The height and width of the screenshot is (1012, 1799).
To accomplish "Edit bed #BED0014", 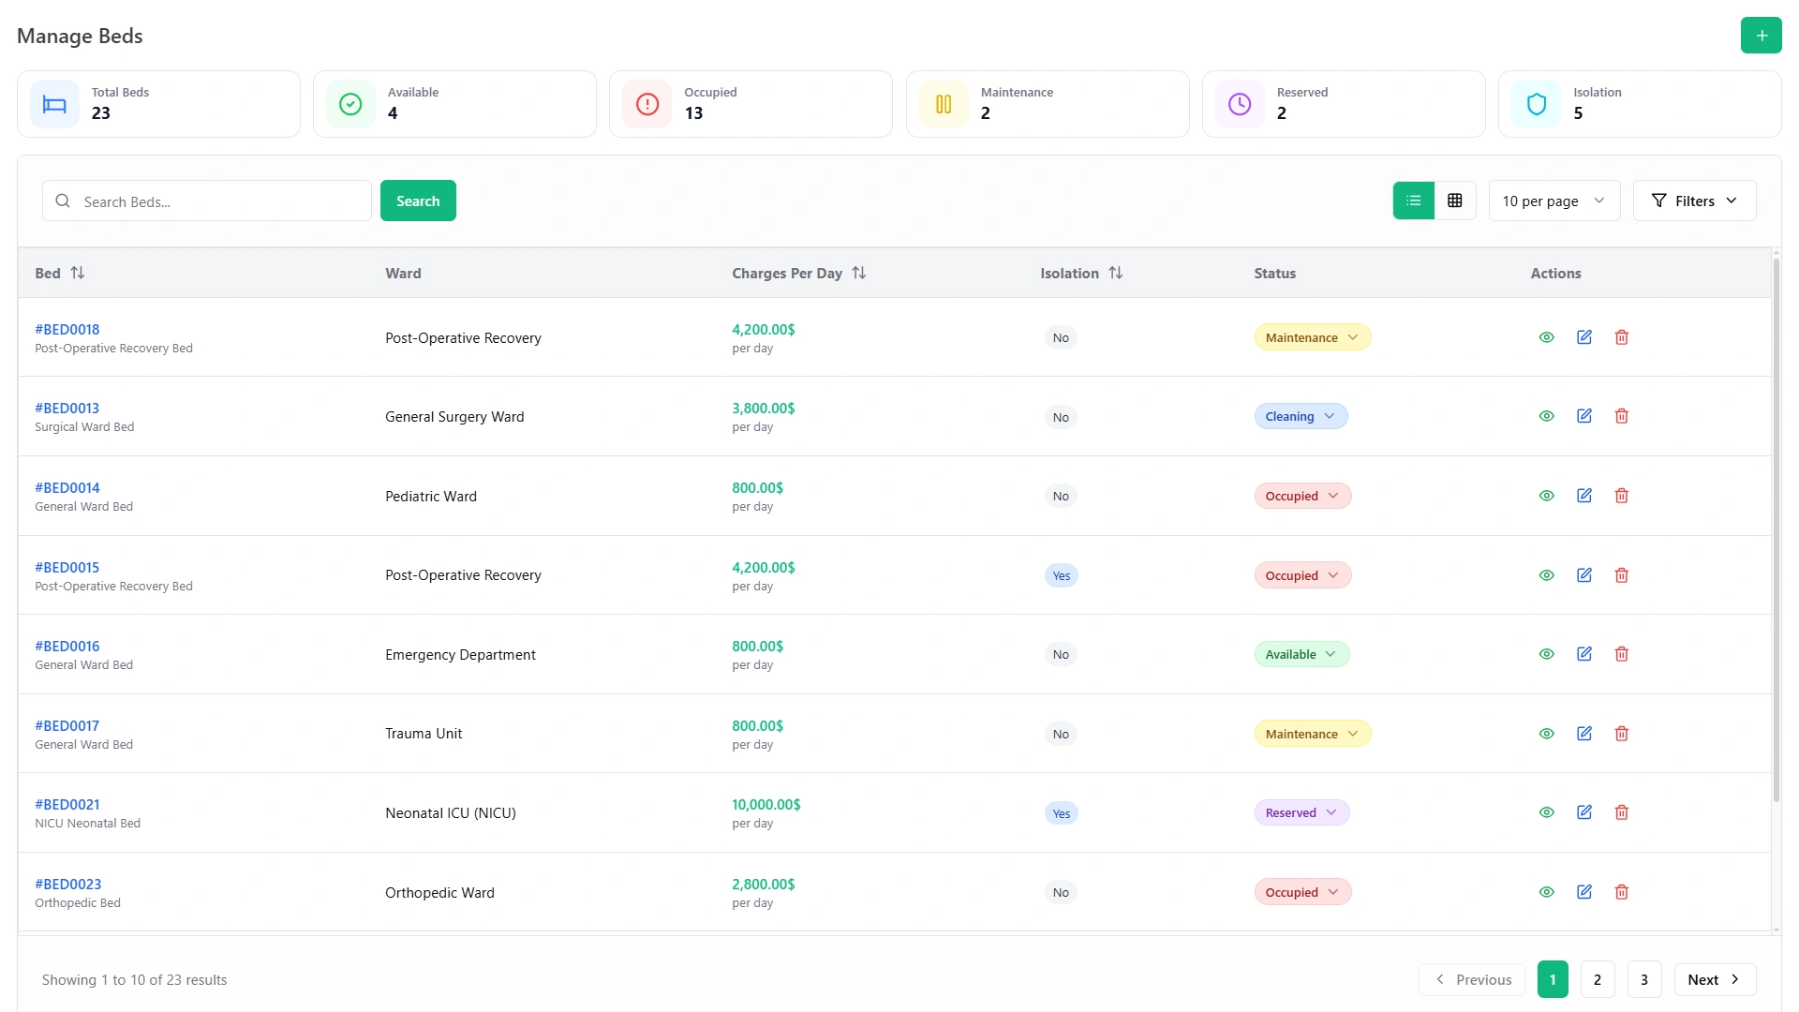I will (1583, 496).
